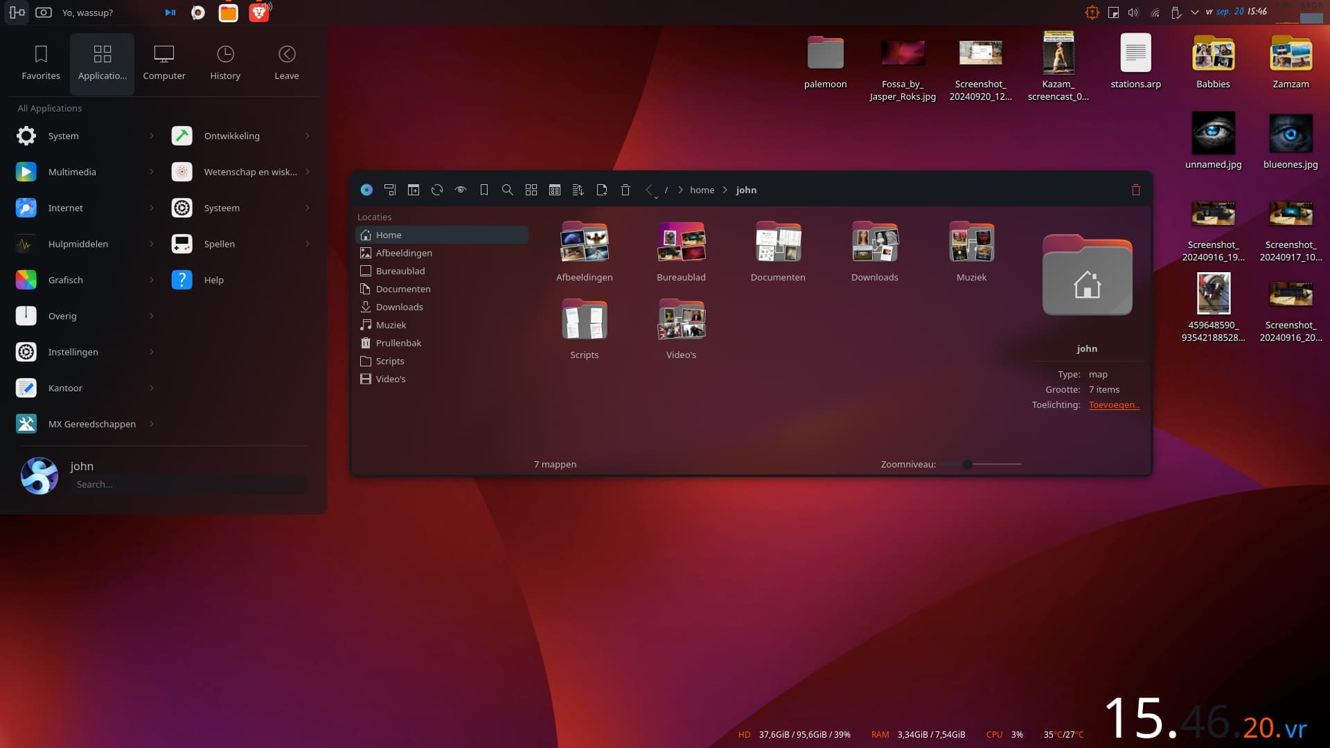
Task: Open the orange files icon in top panel
Action: (x=228, y=12)
